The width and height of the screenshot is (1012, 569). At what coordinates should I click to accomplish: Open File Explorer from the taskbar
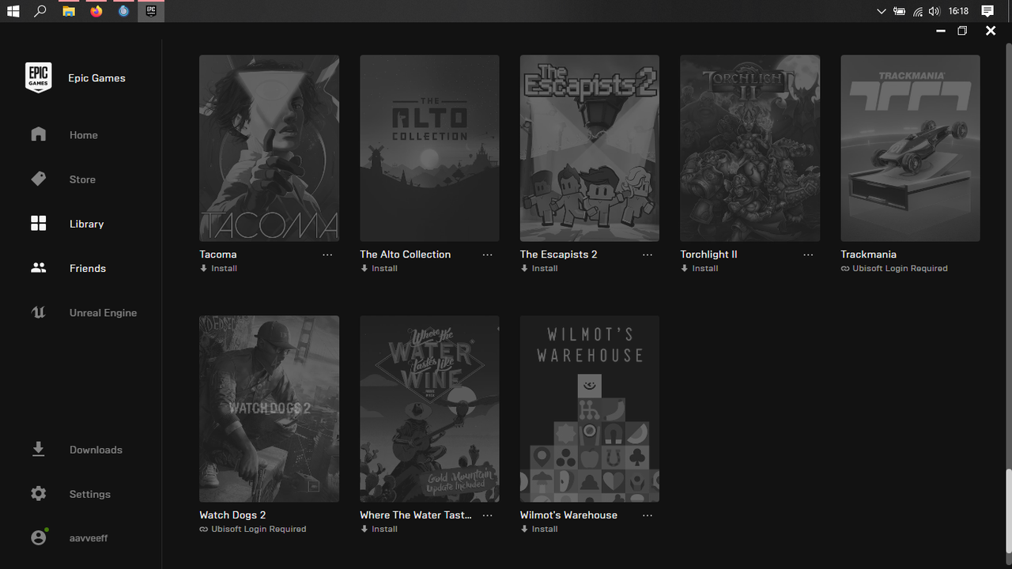(69, 11)
